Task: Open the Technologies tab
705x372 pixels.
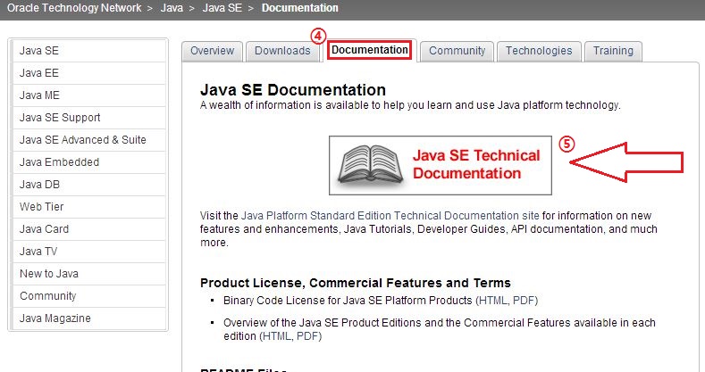Action: click(539, 51)
